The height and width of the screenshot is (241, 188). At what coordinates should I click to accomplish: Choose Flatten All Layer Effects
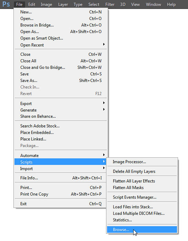pos(142,181)
